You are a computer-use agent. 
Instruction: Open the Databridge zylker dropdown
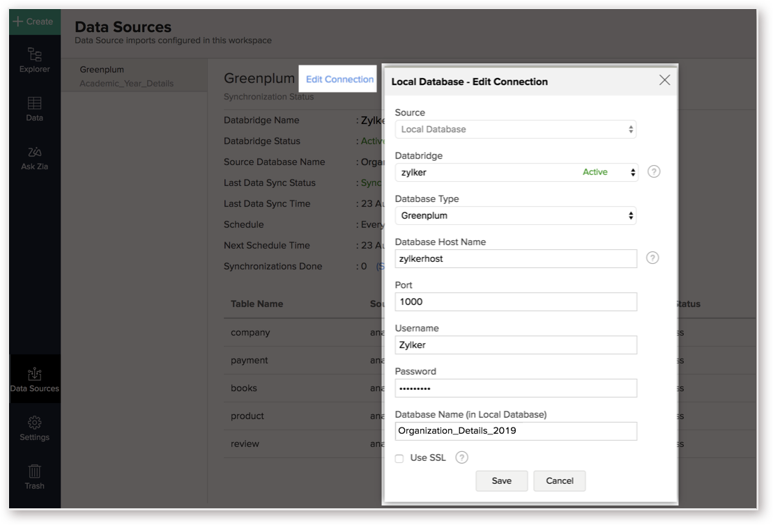click(516, 173)
